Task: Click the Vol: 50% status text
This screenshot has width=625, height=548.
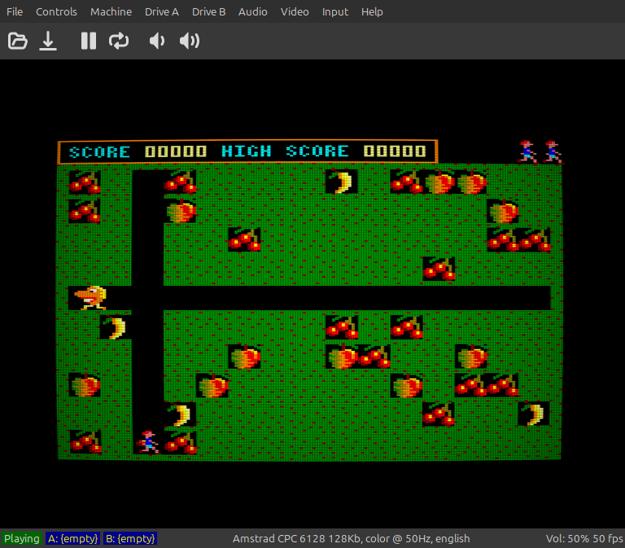Action: (x=567, y=538)
